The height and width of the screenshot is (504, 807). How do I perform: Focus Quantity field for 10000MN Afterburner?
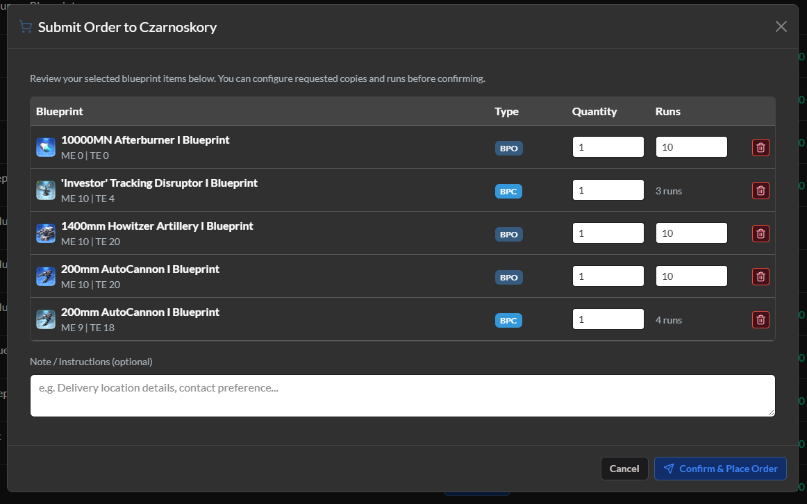[608, 147]
